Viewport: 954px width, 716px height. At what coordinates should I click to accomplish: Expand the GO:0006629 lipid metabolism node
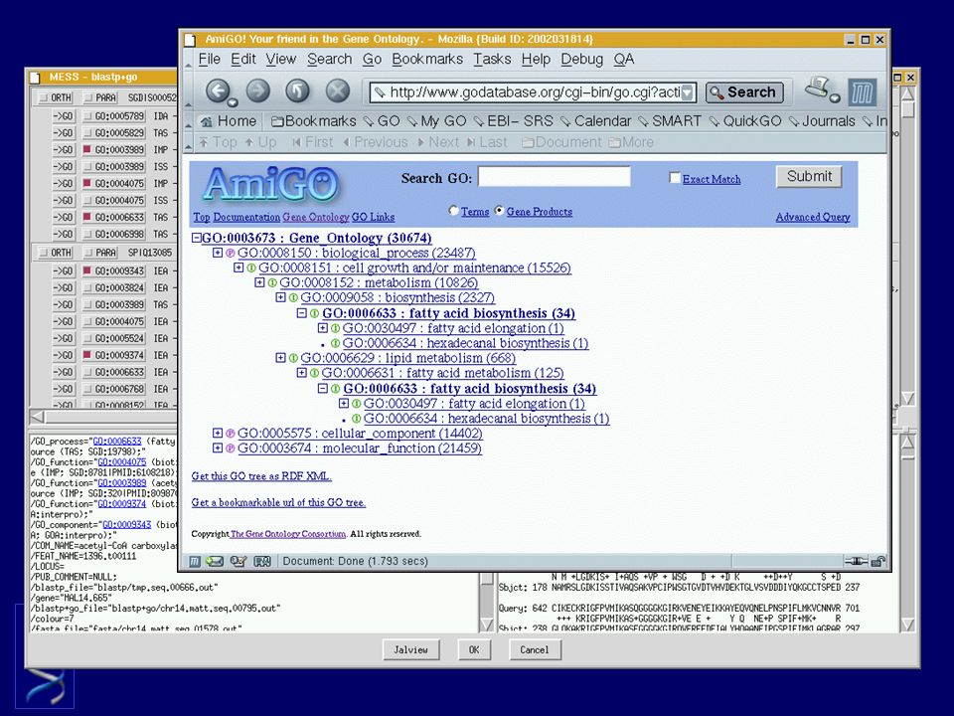(280, 357)
